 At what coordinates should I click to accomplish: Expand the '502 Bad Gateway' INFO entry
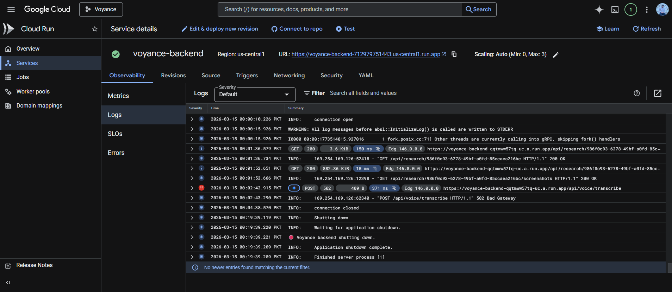pos(192,198)
